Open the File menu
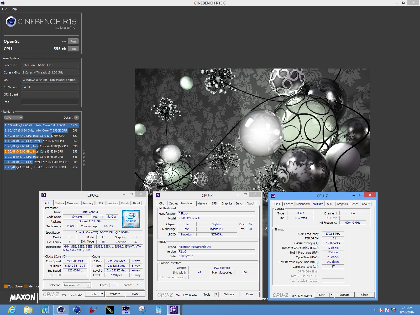The image size is (420, 315). (x=4, y=9)
